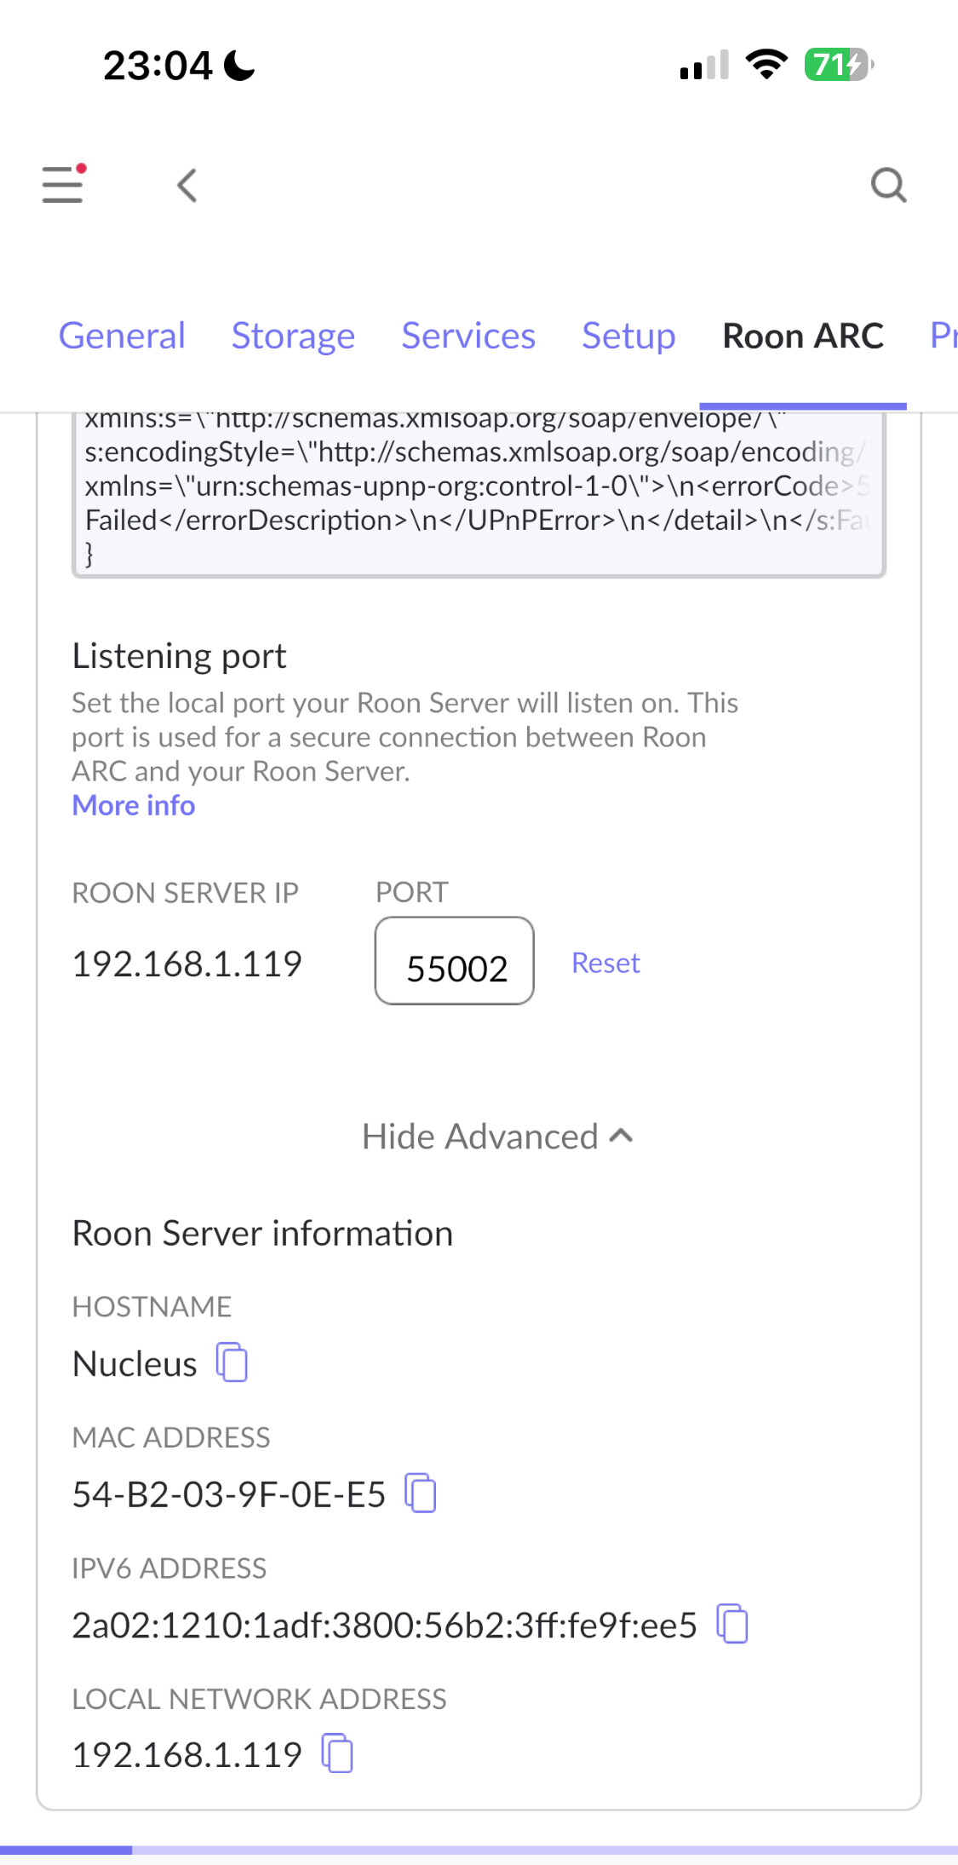Edit the port field showing 55002
The height and width of the screenshot is (1865, 958).
pos(455,961)
